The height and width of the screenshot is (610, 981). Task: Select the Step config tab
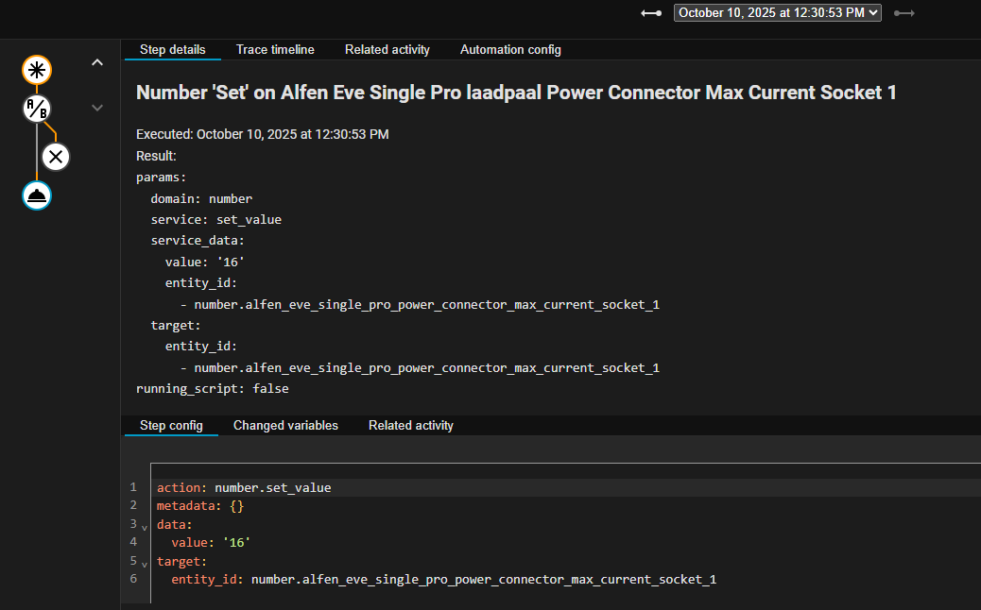[171, 426]
